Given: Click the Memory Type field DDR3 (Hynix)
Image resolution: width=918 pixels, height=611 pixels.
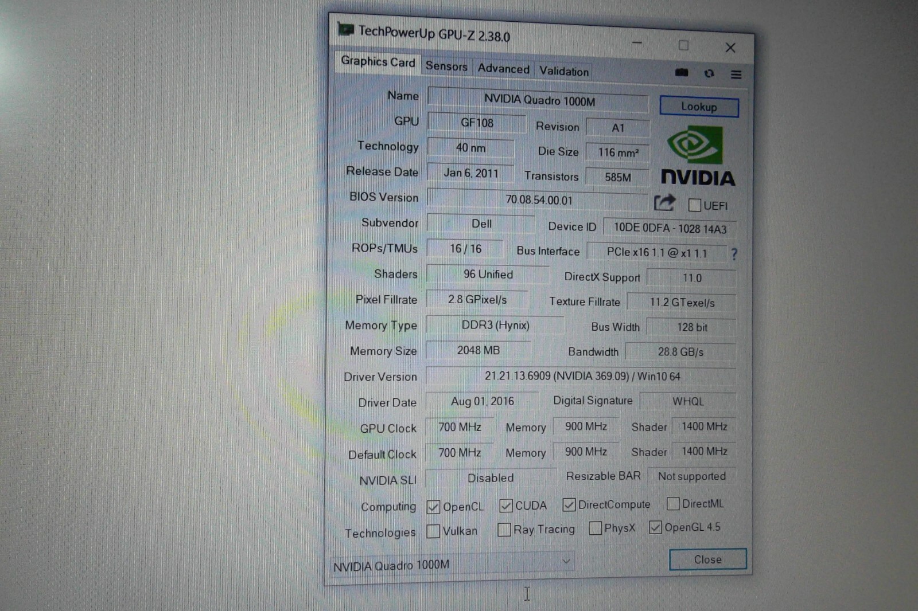Looking at the screenshot, I should (x=495, y=325).
